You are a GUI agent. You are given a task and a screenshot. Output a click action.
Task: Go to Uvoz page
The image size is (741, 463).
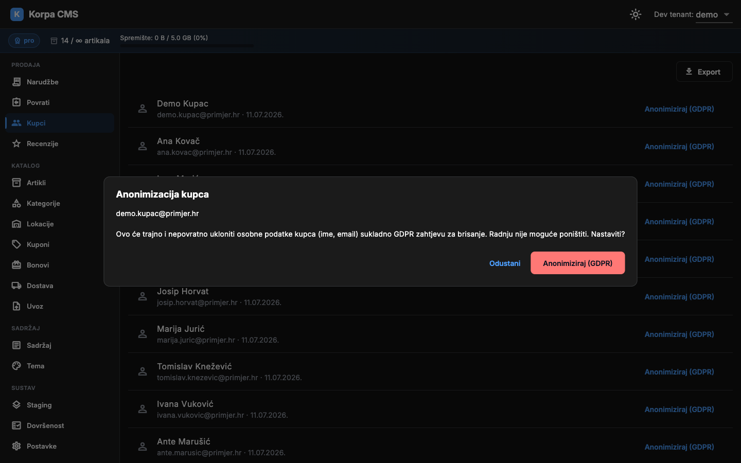tap(60, 306)
